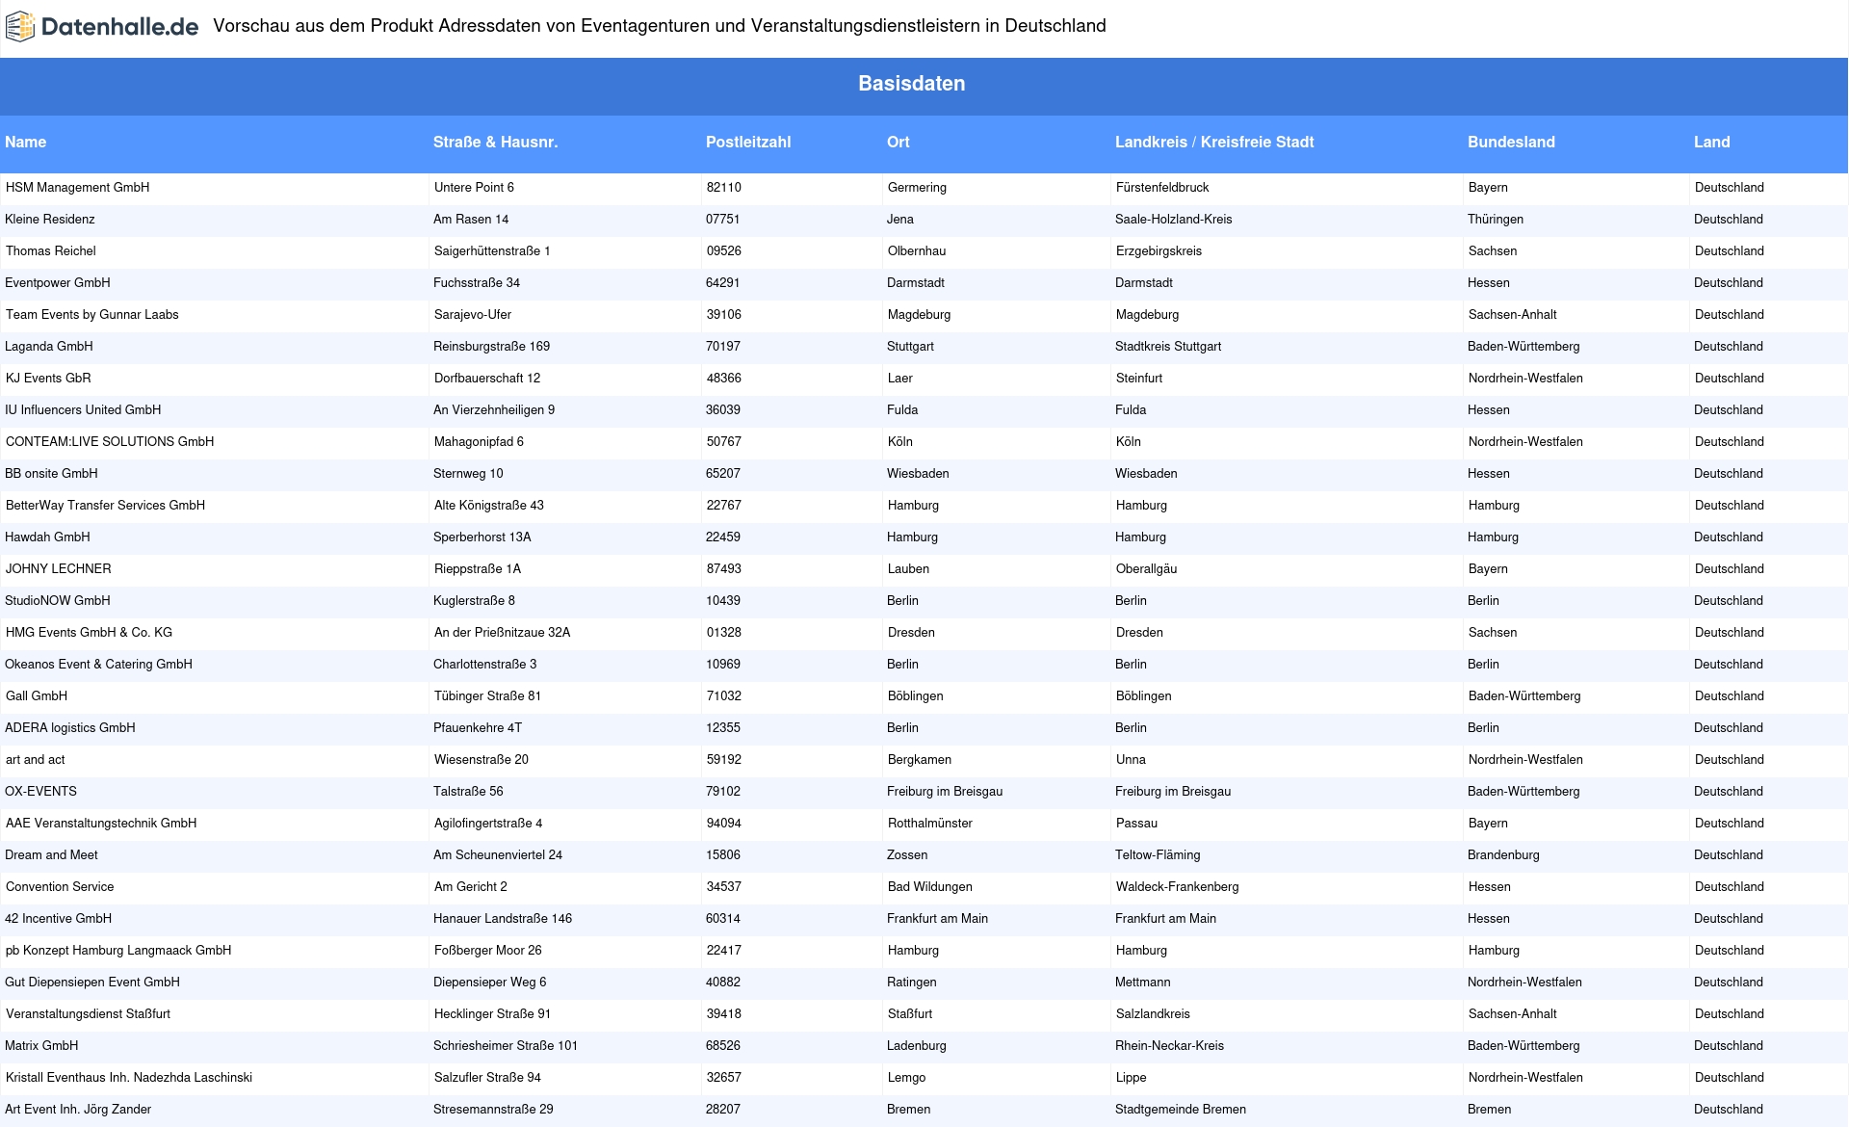Select the Eventpower GmbH row name
The image size is (1849, 1127).
pos(58,283)
